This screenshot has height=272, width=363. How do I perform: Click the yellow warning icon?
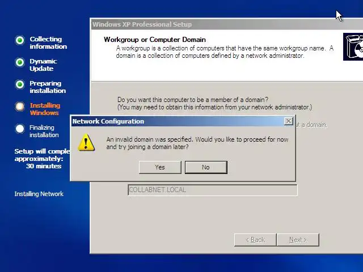pos(86,142)
